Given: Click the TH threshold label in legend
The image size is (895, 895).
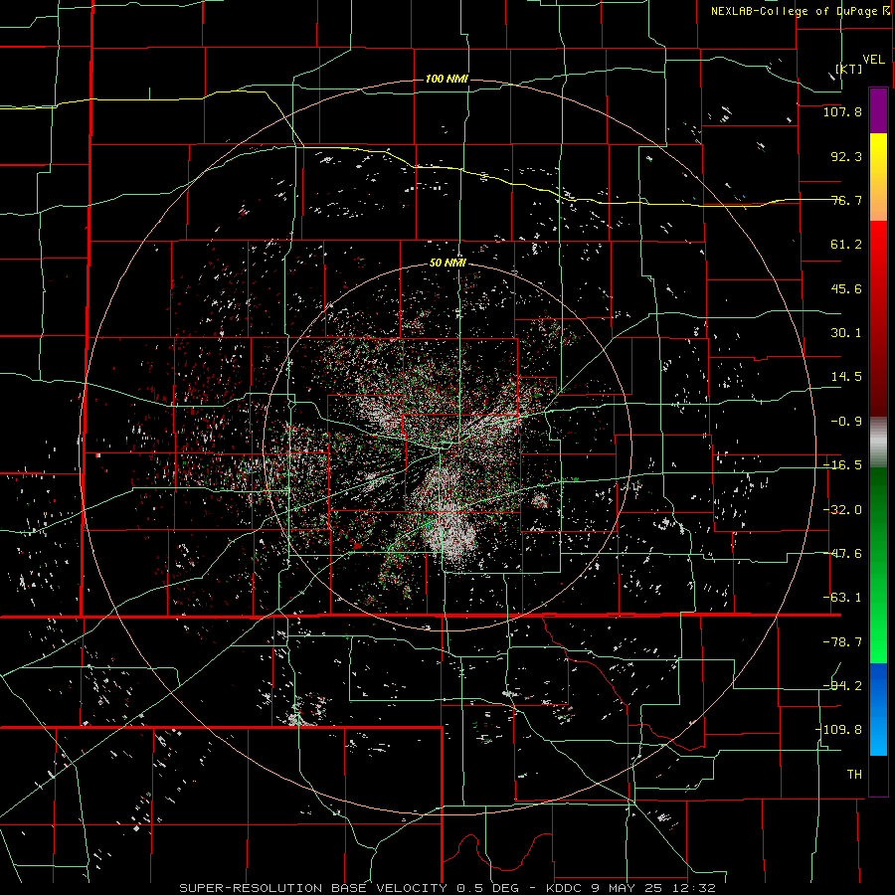Looking at the screenshot, I should 854,775.
